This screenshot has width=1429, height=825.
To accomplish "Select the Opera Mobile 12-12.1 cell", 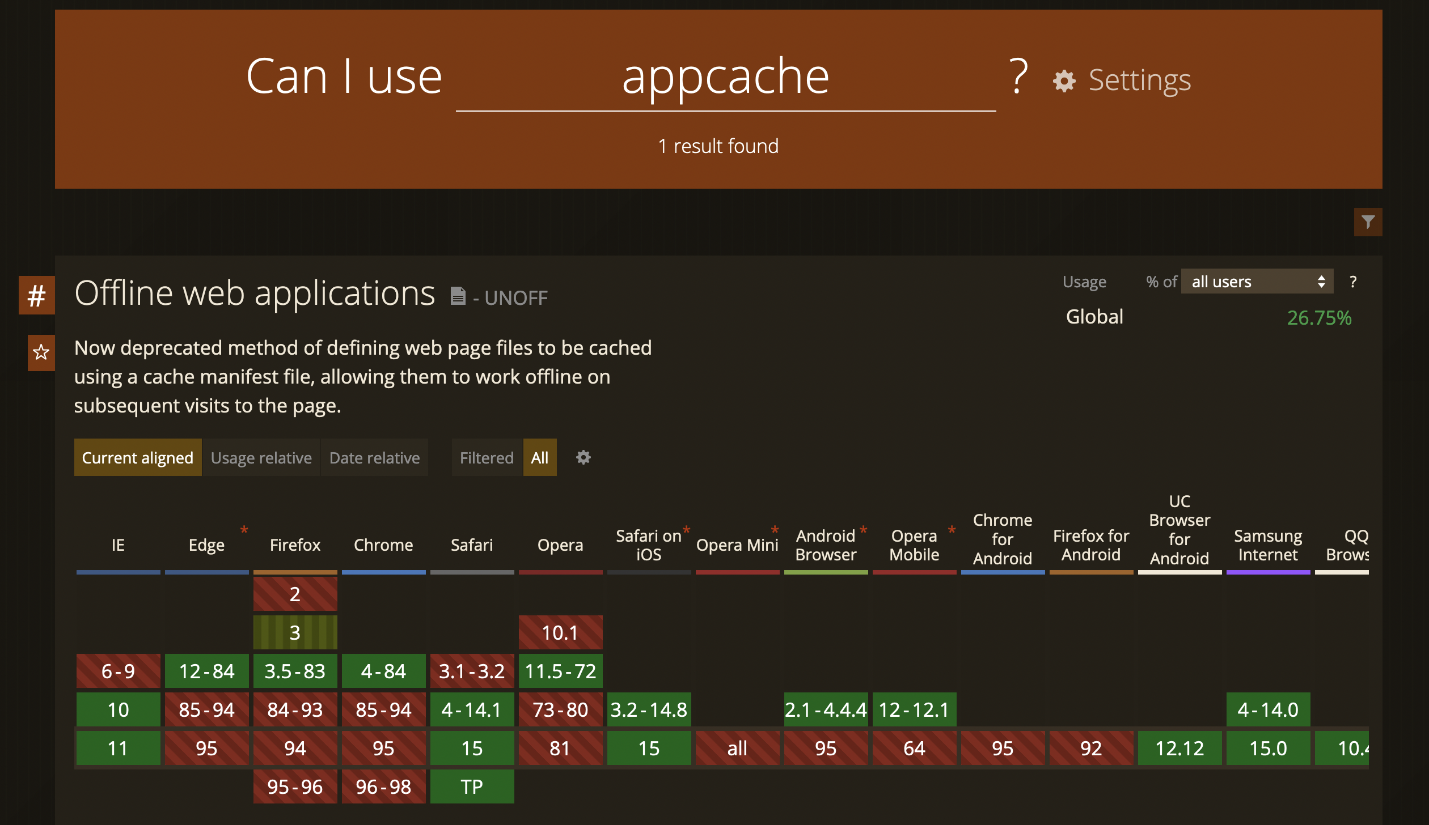I will 915,709.
